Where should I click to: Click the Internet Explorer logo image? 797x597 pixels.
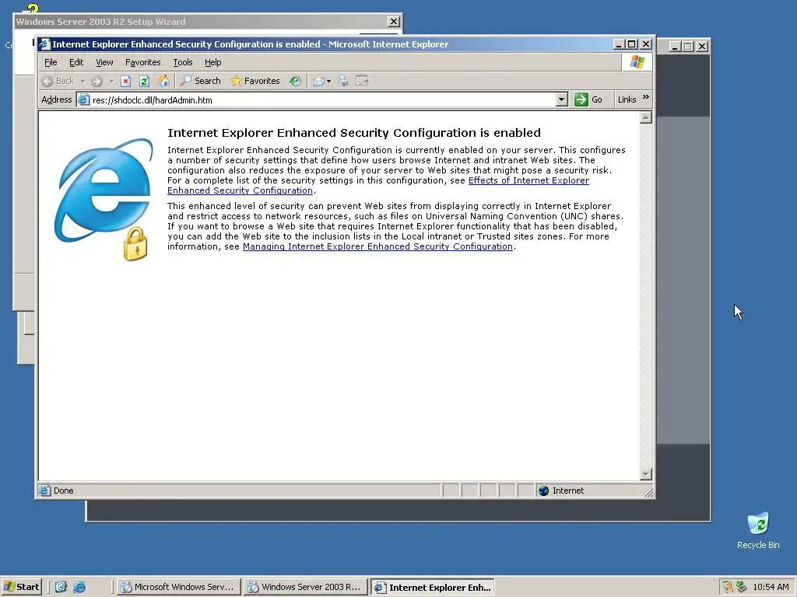[x=105, y=199]
